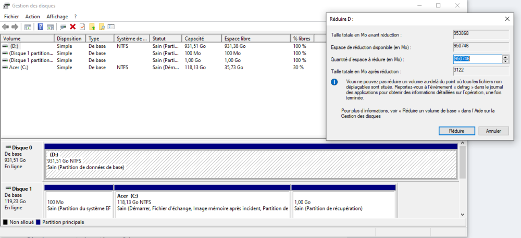This screenshot has height=238, width=521.
Task: Click the Partition principale blue legend swatch
Action: [38, 222]
